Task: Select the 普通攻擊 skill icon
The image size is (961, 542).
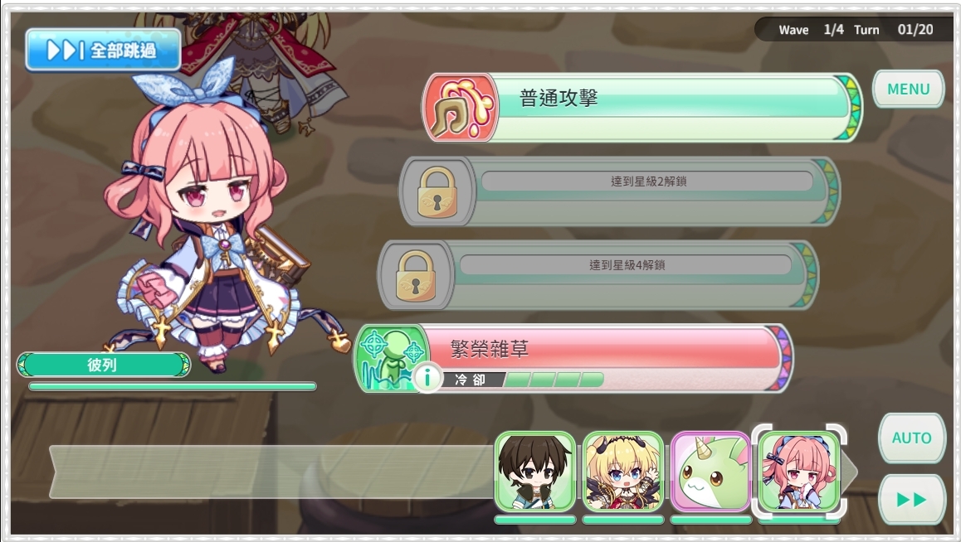Action: pos(461,107)
